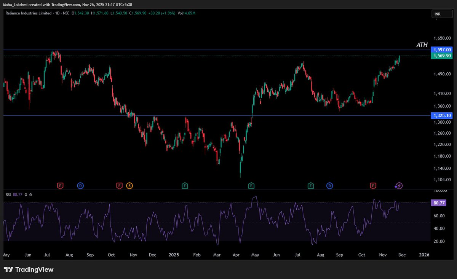Click the Feb label on time axis
The image size is (457, 279).
[197, 255]
